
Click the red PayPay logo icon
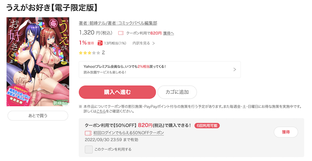pyautogui.click(x=100, y=43)
